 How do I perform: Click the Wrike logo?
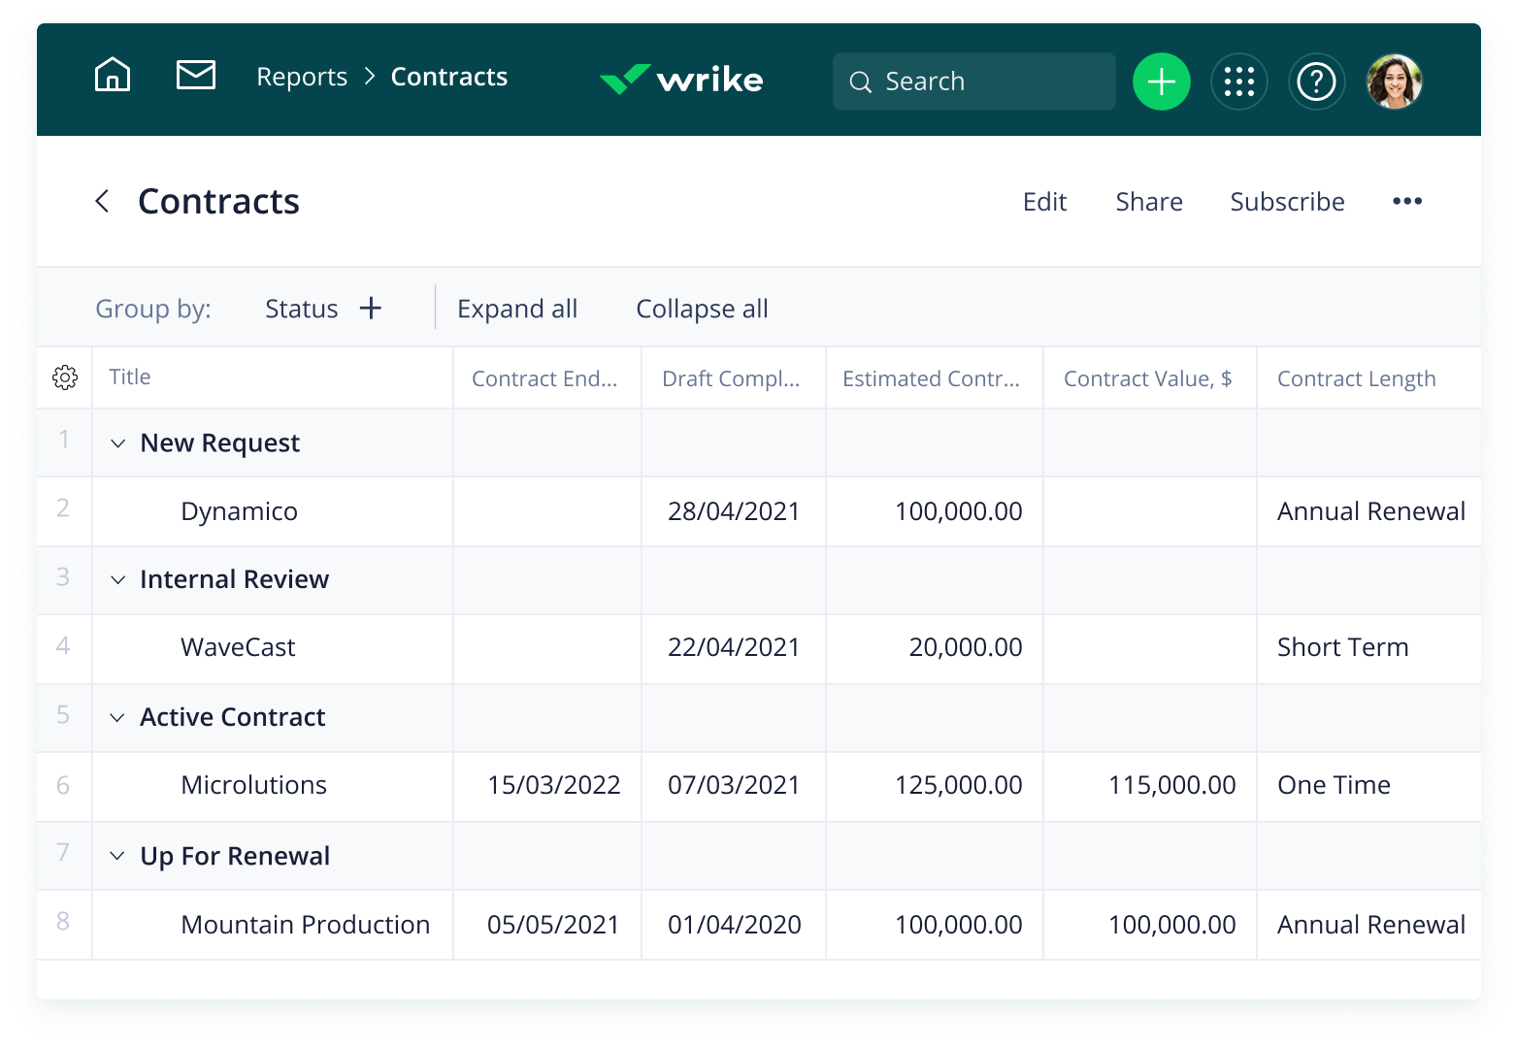pos(681,79)
